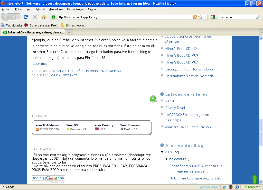The height and width of the screenshot is (190, 263).
Task: Click the scrollbar down arrow
Action: 261,182
